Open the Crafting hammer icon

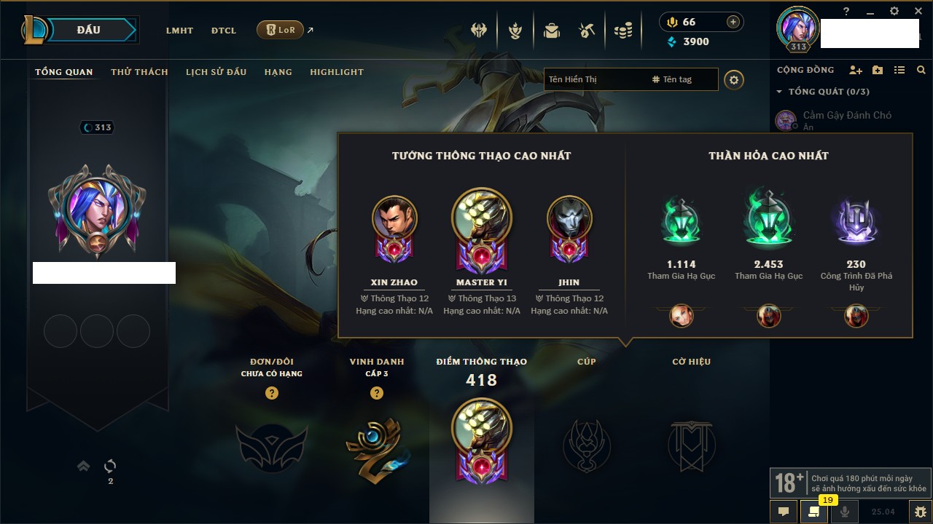click(x=587, y=31)
